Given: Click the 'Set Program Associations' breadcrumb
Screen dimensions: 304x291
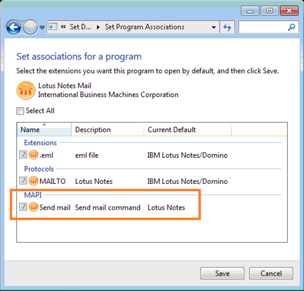Looking at the screenshot, I should click(x=145, y=27).
